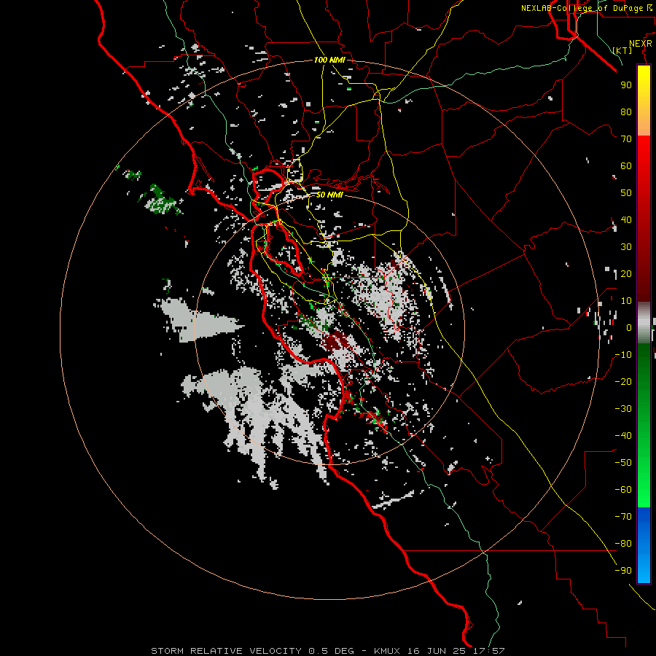Viewport: 656px width, 656px height.
Task: Select the NEXLAB-College of DuPage title text
Action: click(x=582, y=8)
